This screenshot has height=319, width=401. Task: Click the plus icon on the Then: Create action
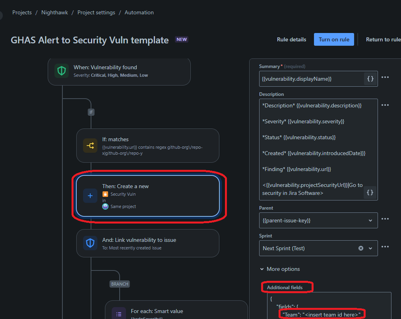point(90,196)
